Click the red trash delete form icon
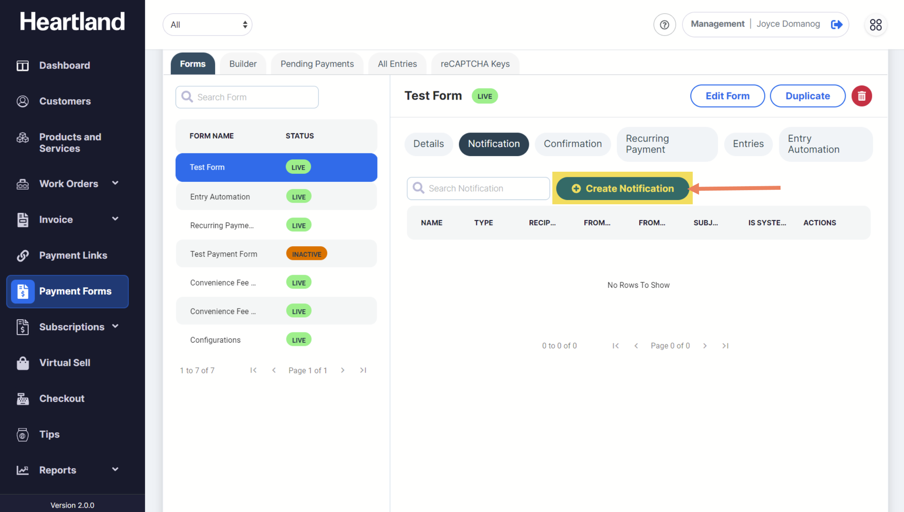 coord(861,96)
